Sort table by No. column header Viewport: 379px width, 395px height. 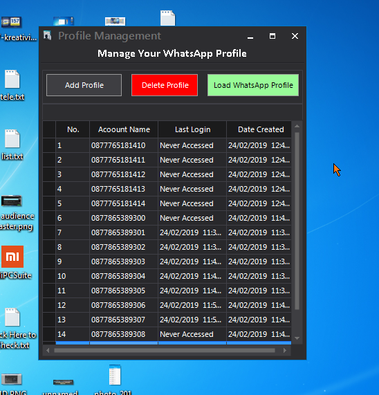(73, 129)
